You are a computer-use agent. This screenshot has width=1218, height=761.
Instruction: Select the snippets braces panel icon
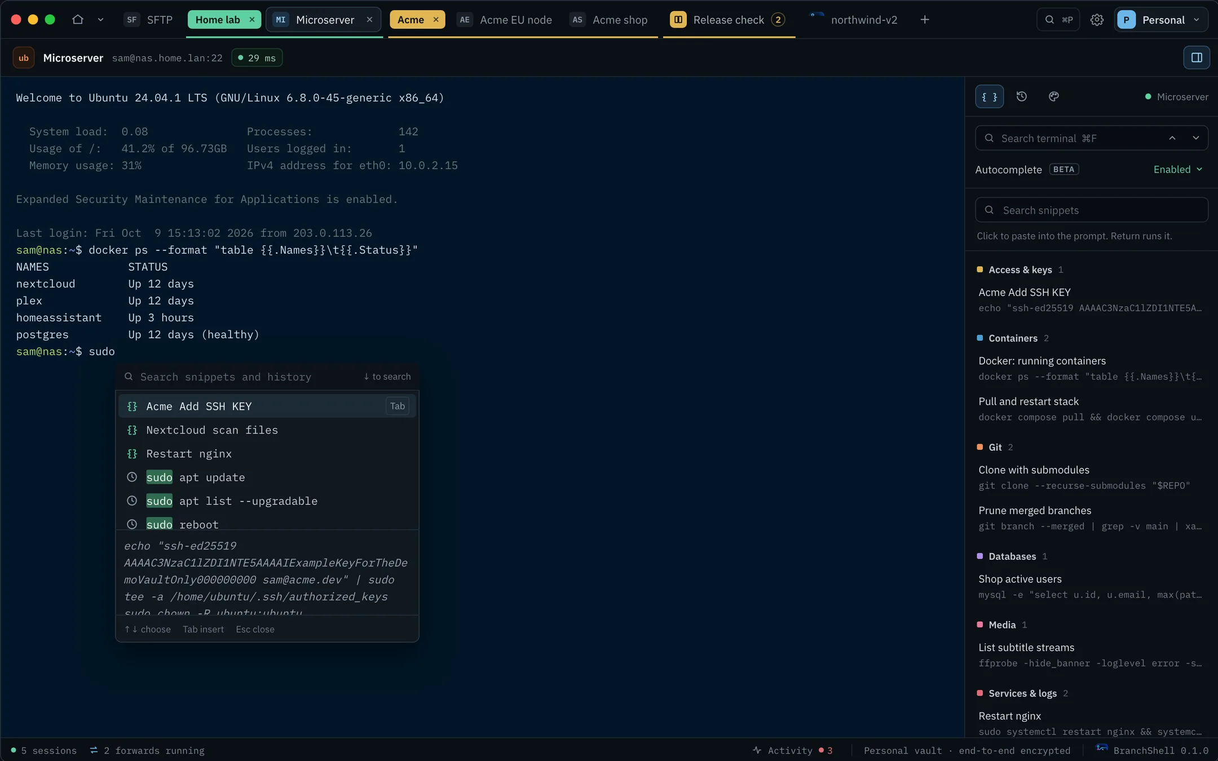989,96
